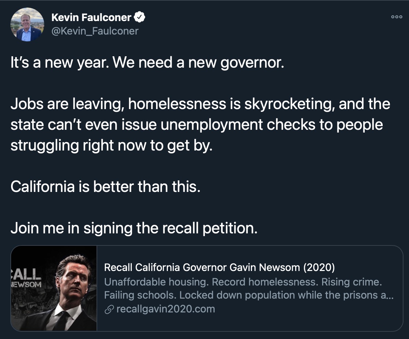
Task: Click the verified checkmark badge
Action: tap(139, 17)
